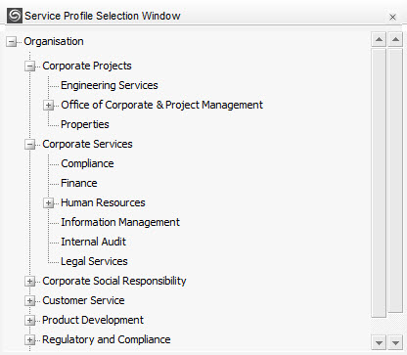Expand the Product Development node
The height and width of the screenshot is (355, 407).
(x=29, y=321)
